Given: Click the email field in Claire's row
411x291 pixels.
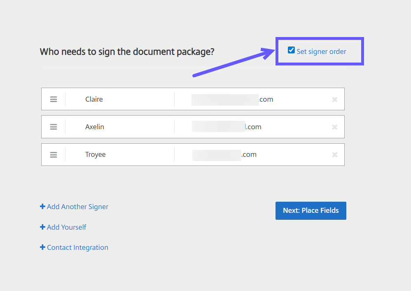Looking at the screenshot, I should (251, 99).
